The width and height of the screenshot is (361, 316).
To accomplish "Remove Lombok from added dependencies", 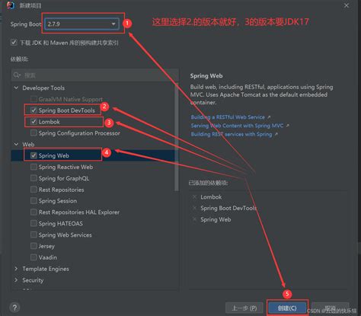I will coord(195,197).
